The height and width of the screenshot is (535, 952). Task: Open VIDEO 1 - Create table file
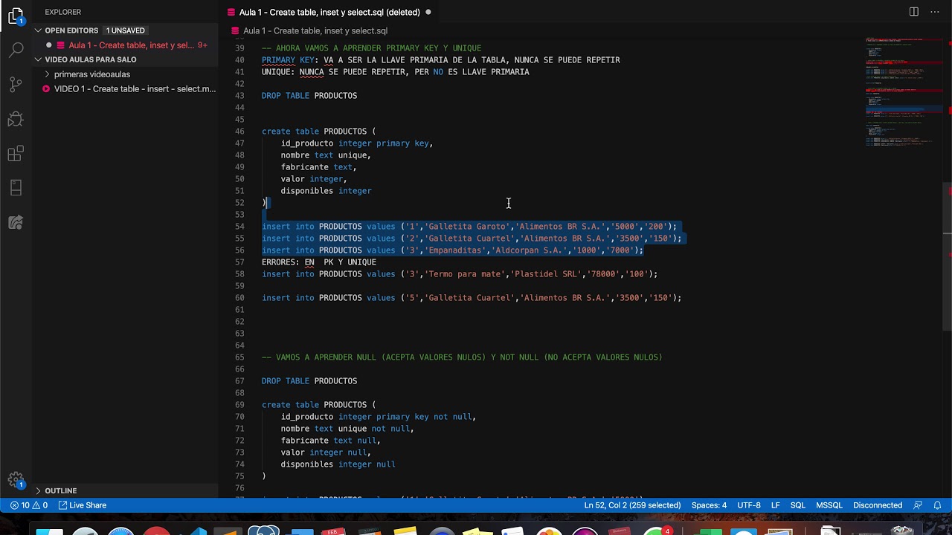(135, 89)
